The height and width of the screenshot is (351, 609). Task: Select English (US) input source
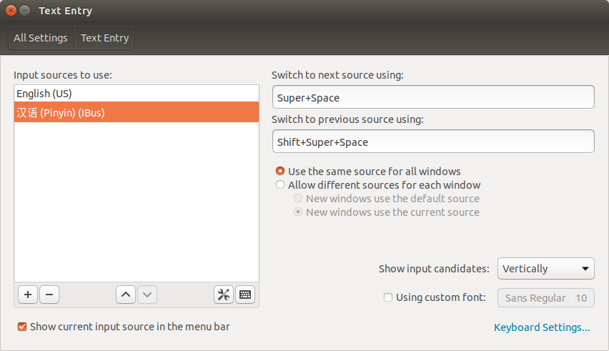pyautogui.click(x=137, y=94)
